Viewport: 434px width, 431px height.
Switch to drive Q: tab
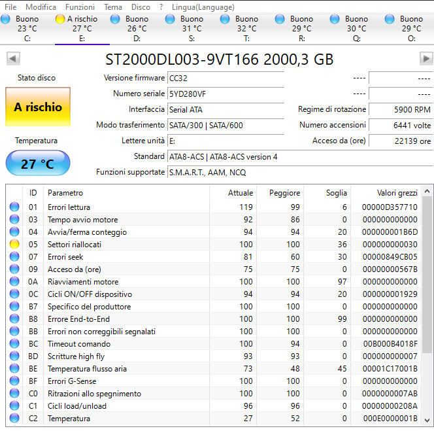click(x=356, y=29)
